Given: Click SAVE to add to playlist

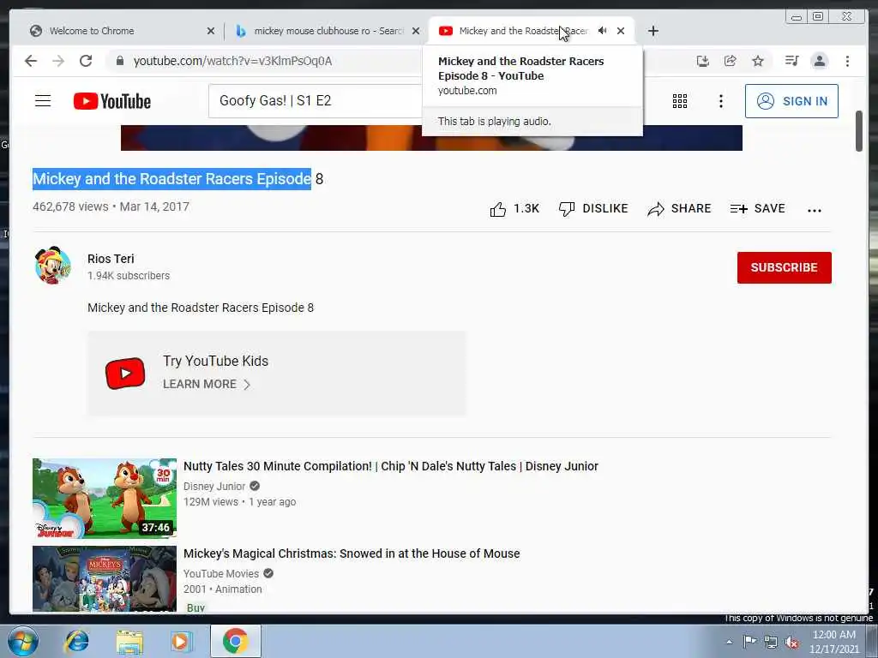Looking at the screenshot, I should (x=757, y=209).
